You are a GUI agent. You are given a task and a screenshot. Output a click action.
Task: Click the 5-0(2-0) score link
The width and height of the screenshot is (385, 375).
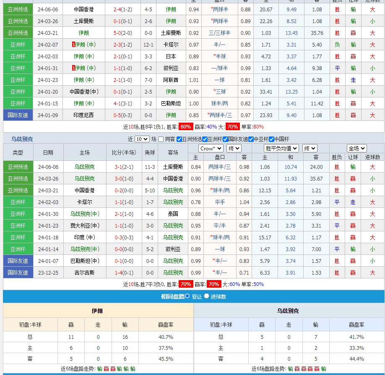(122, 33)
